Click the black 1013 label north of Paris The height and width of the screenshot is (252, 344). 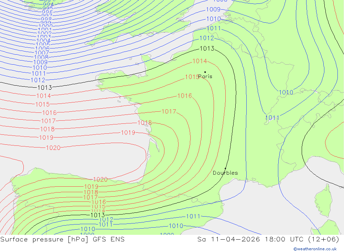[x=207, y=48]
